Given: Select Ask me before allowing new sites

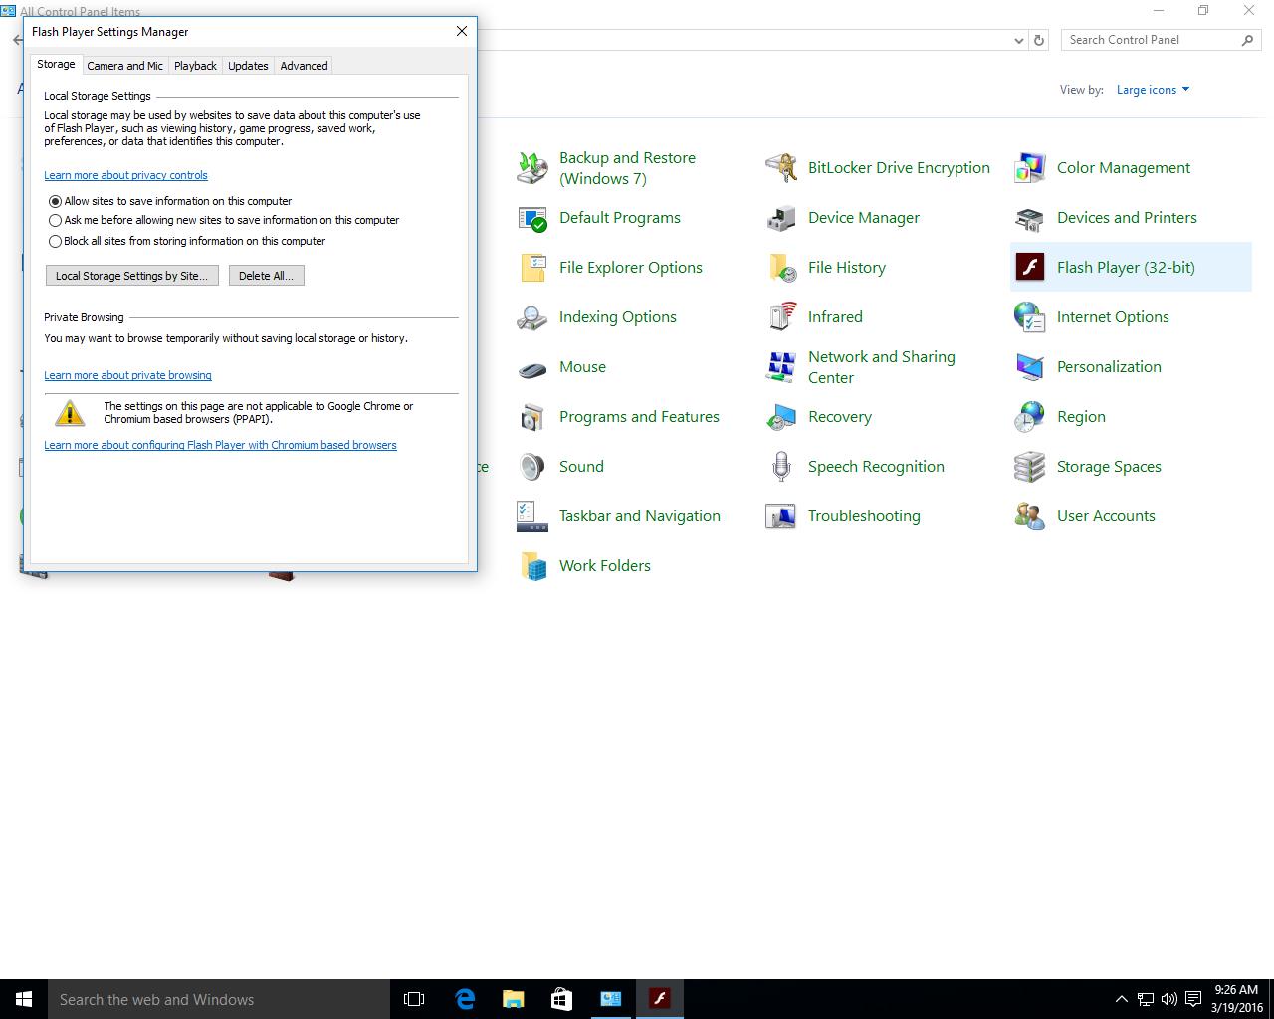Looking at the screenshot, I should point(56,221).
